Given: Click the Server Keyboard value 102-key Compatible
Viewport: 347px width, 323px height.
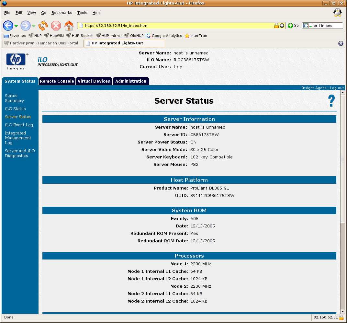Looking at the screenshot, I should pyautogui.click(x=211, y=157).
